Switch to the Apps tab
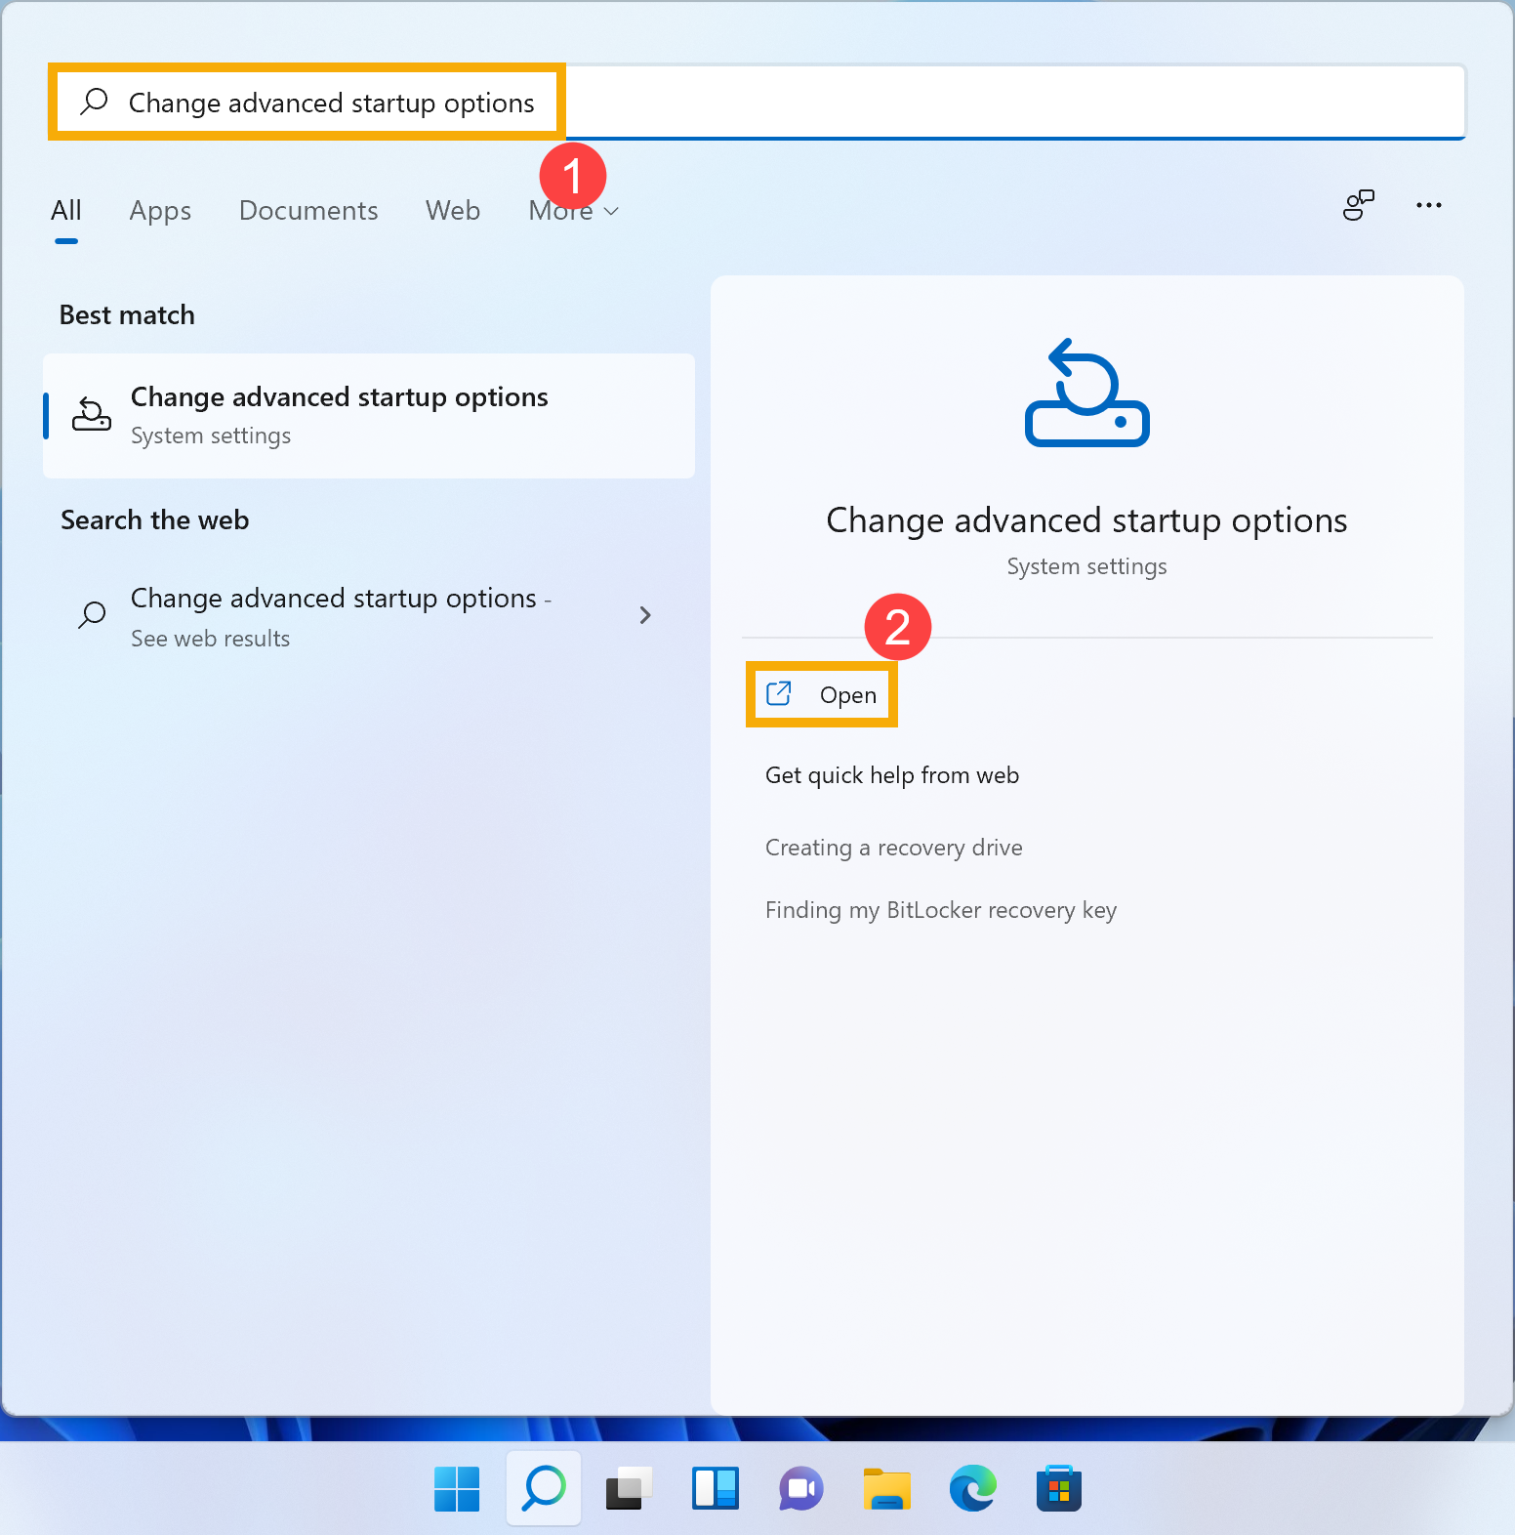 coord(160,210)
